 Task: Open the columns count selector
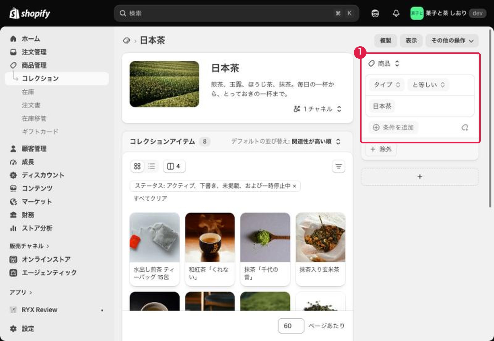pyautogui.click(x=174, y=166)
